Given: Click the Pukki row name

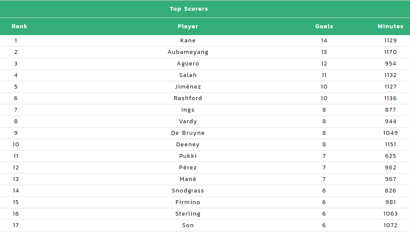Looking at the screenshot, I should click(188, 156).
